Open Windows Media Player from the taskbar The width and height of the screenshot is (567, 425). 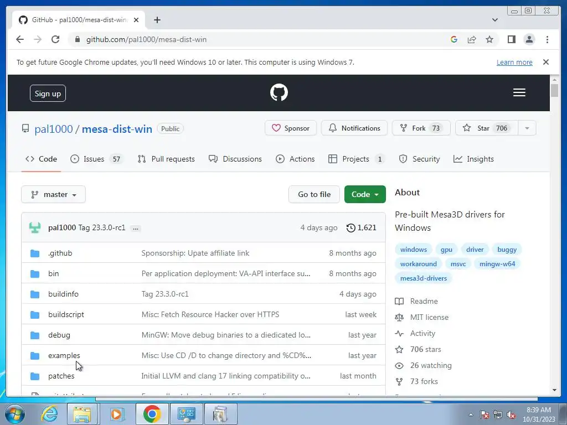point(116,414)
